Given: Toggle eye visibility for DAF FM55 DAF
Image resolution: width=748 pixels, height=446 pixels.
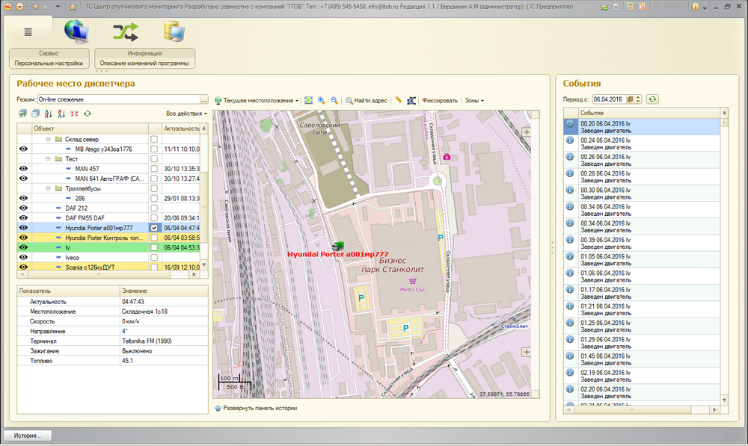Looking at the screenshot, I should (23, 217).
